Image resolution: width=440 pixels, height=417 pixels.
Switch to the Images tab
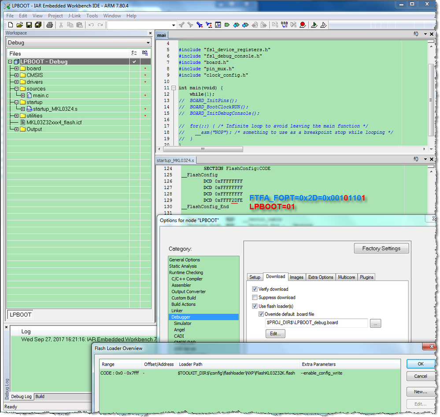[x=296, y=277]
